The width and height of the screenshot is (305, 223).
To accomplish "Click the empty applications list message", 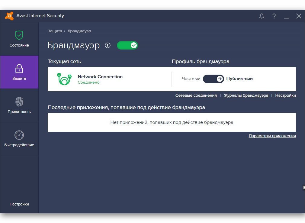I will pyautogui.click(x=172, y=122).
